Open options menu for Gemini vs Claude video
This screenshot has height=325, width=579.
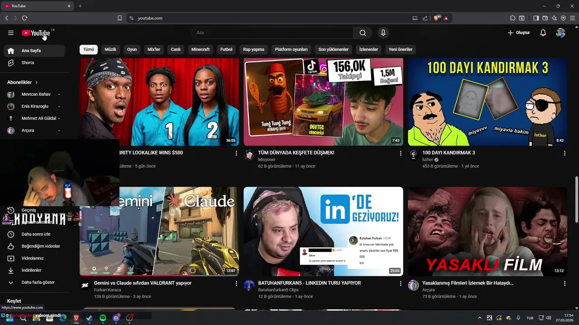(236, 283)
